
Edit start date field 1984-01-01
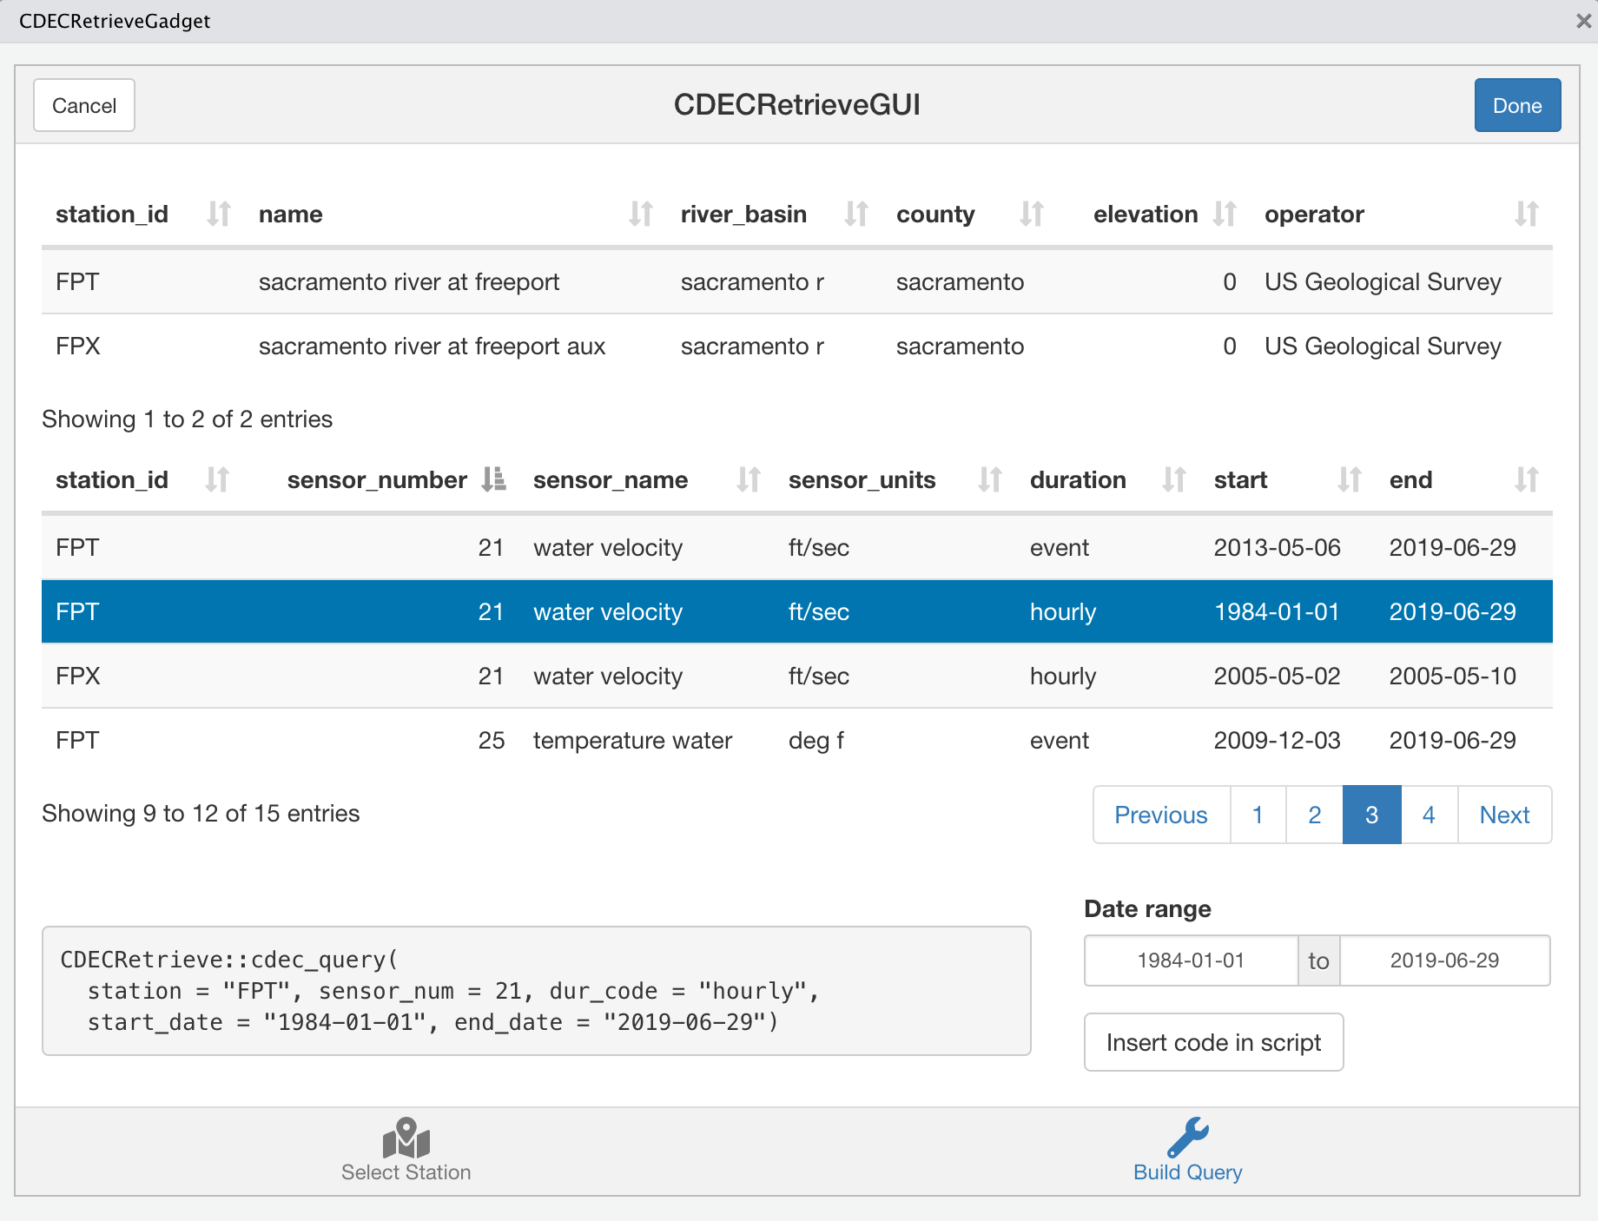pos(1191,960)
